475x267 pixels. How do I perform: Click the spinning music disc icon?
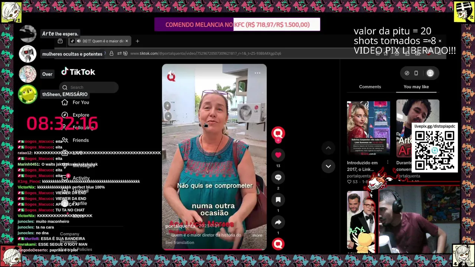point(278,244)
